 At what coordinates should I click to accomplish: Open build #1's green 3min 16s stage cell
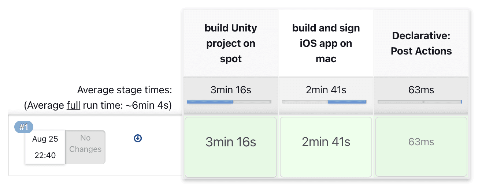click(x=231, y=147)
